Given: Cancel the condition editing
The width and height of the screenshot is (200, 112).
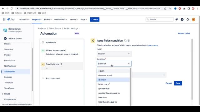Looking at the screenshot, I should pyautogui.click(x=169, y=83).
